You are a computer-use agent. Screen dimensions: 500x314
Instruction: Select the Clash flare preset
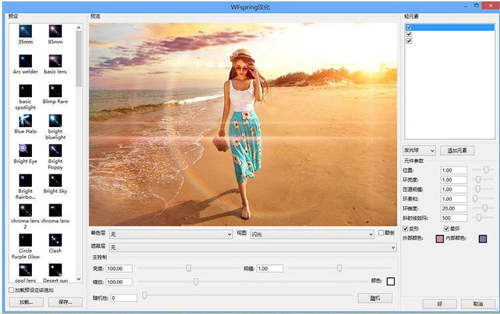pos(55,239)
